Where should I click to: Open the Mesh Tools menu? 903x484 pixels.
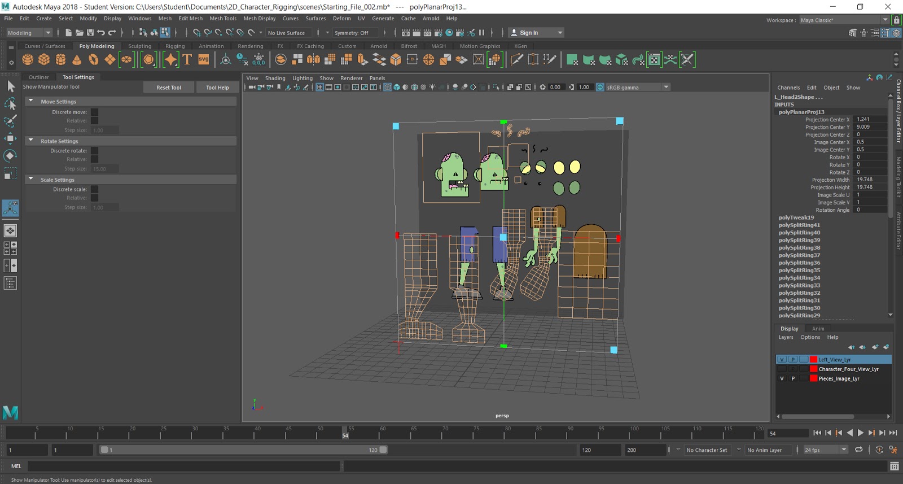[x=223, y=19]
